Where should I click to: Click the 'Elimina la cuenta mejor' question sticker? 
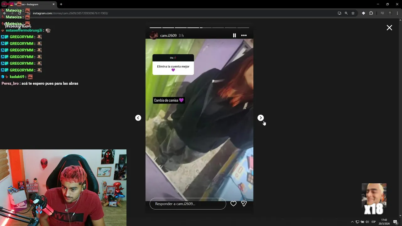[x=173, y=65]
